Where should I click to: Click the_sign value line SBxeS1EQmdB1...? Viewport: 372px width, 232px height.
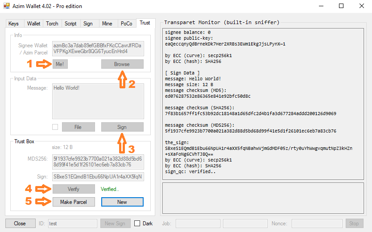point(259,148)
